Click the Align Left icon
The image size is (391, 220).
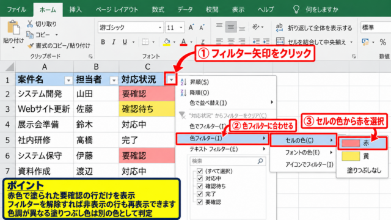(x=219, y=41)
